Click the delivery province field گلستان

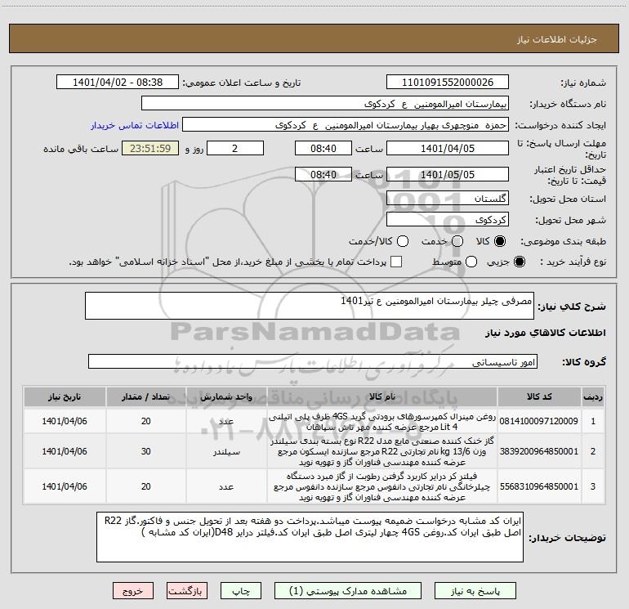(448, 199)
